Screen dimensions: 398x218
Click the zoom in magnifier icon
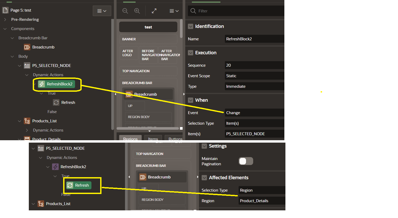click(137, 11)
